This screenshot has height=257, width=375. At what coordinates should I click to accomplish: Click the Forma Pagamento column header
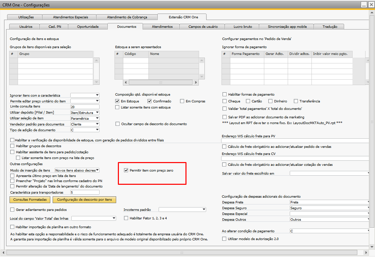point(247,54)
